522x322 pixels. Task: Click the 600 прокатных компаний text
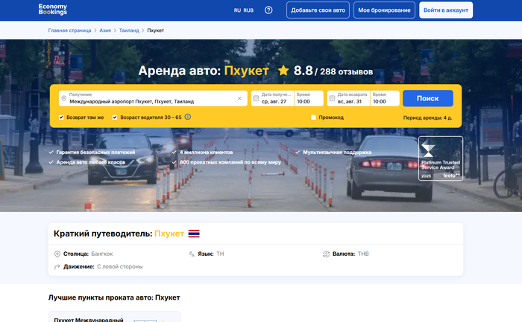[230, 162]
